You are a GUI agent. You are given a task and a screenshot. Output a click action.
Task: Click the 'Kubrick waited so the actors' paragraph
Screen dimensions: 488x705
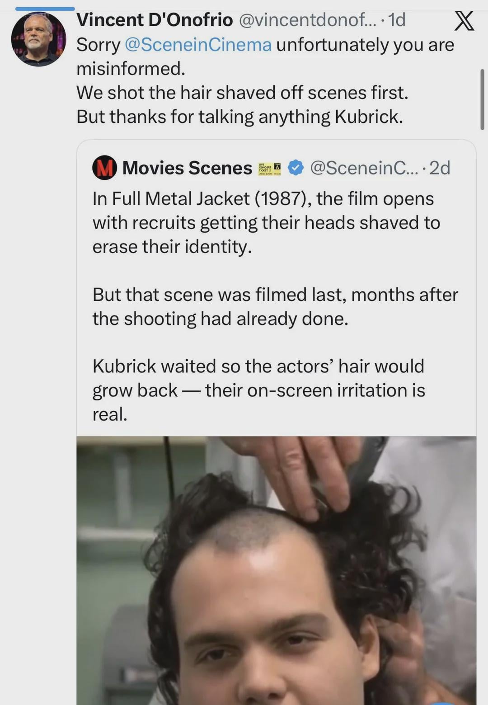pyautogui.click(x=258, y=390)
